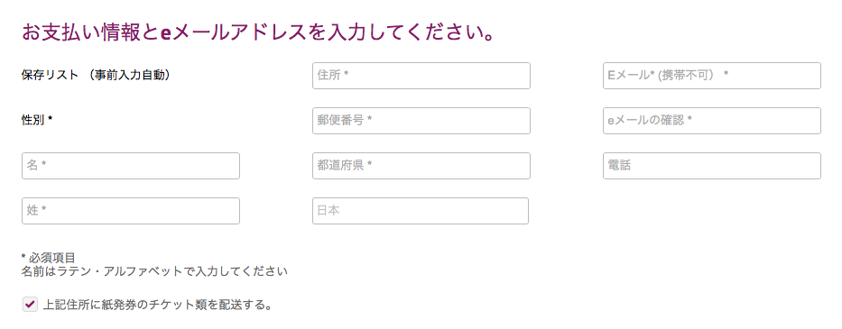Uncheck the paper ticket delivery checkbox
Image resolution: width=842 pixels, height=329 pixels.
pyautogui.click(x=30, y=305)
